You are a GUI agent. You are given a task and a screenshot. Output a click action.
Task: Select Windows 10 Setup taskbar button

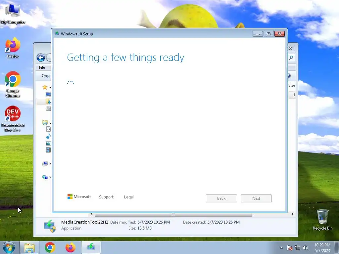tap(91, 248)
